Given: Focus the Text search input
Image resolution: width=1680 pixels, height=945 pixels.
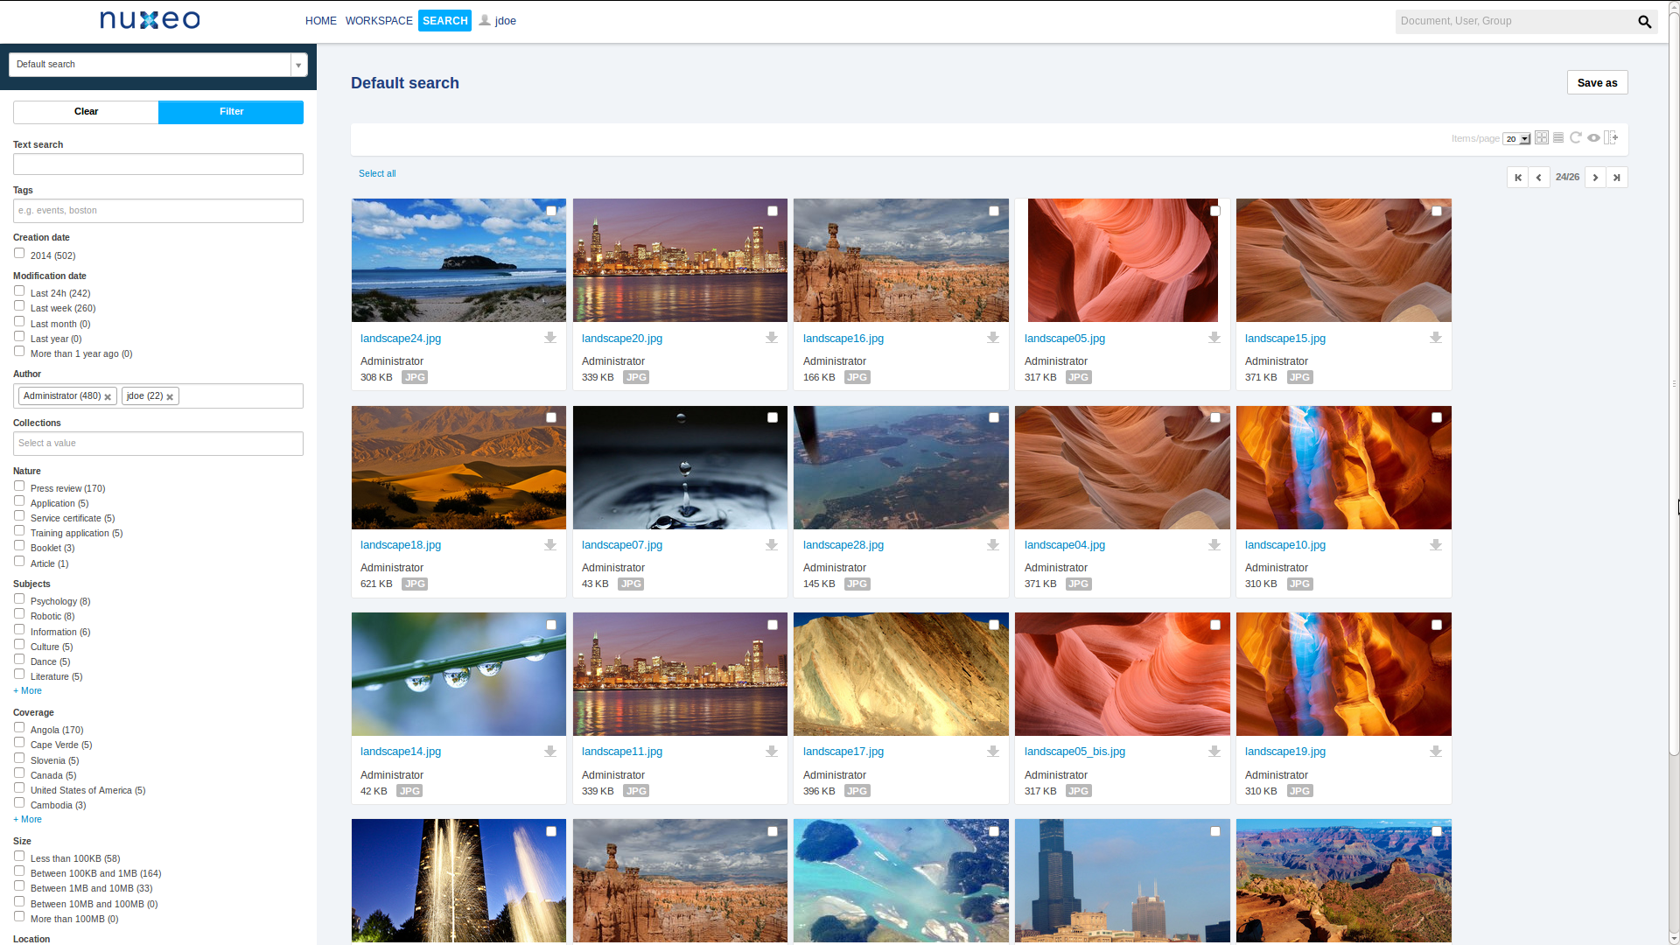Looking at the screenshot, I should 158,164.
